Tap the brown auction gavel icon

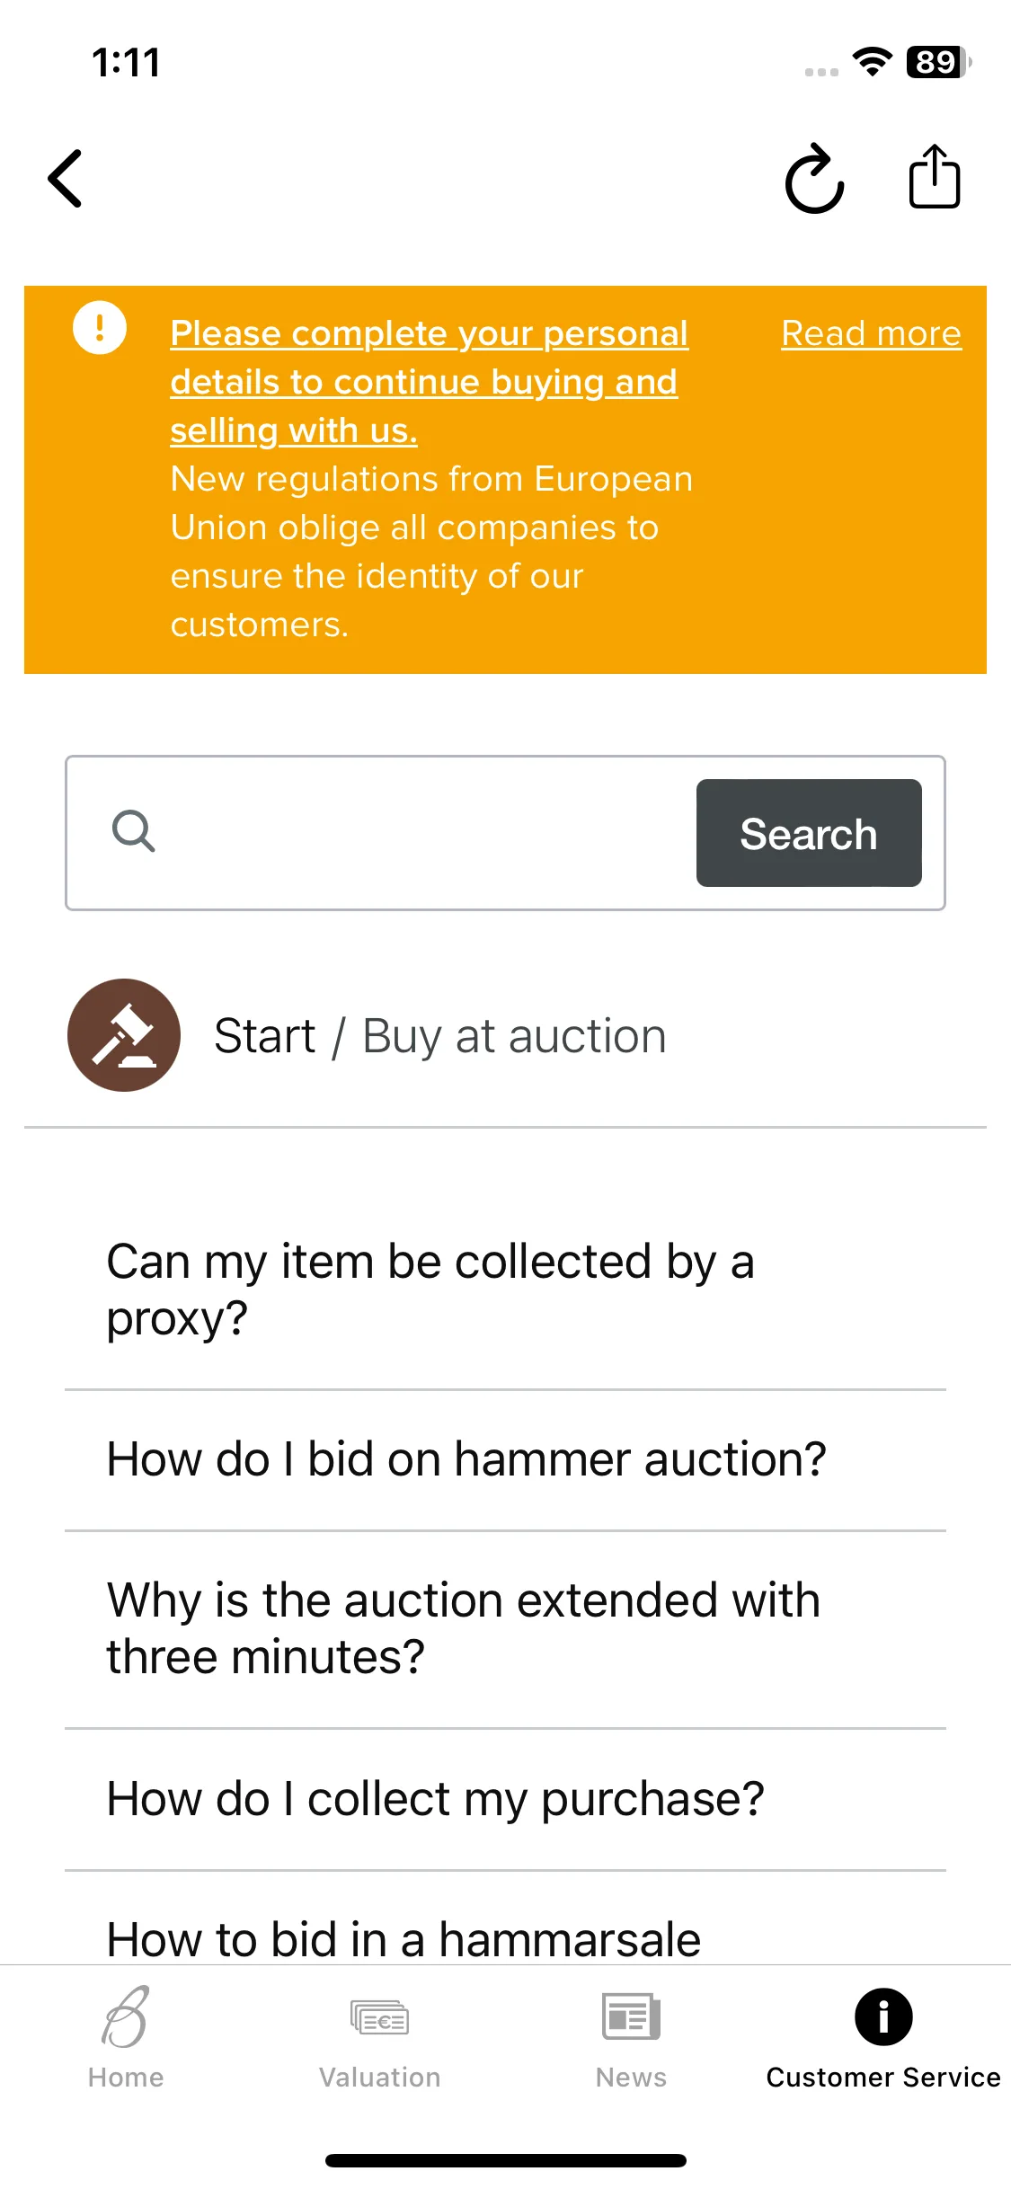[x=124, y=1035]
